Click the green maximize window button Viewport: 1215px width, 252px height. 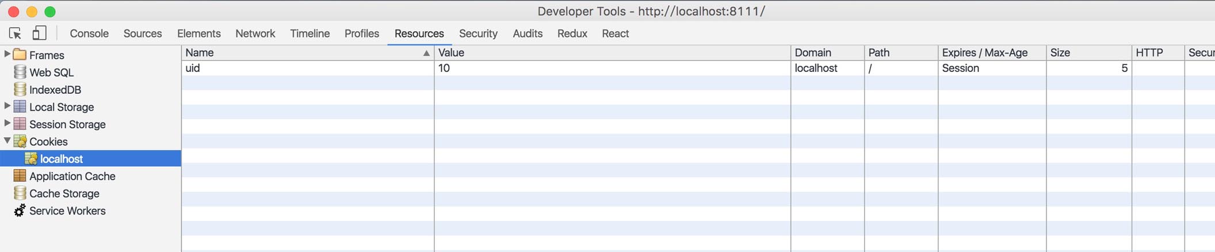pyautogui.click(x=50, y=12)
